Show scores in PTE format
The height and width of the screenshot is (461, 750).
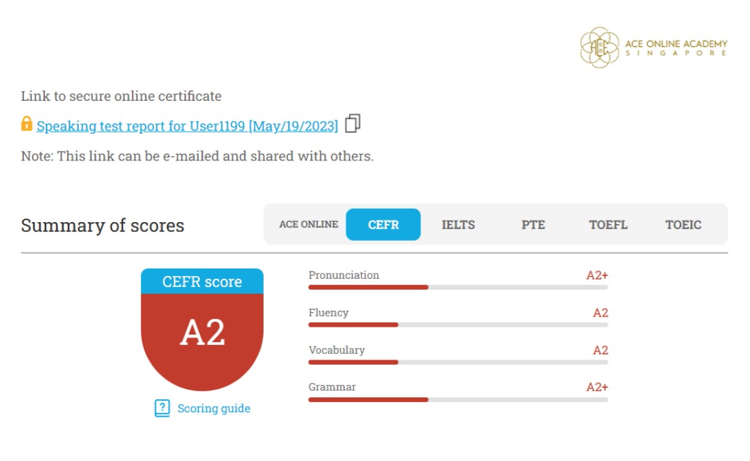pos(533,225)
